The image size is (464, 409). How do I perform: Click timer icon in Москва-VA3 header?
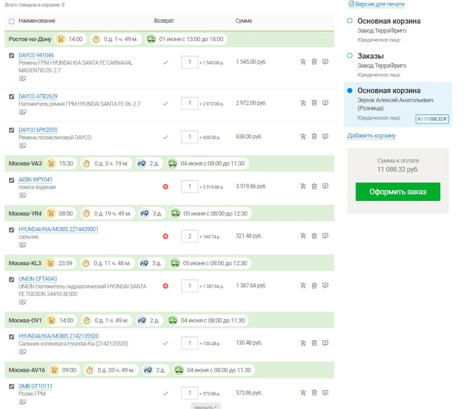(x=87, y=164)
